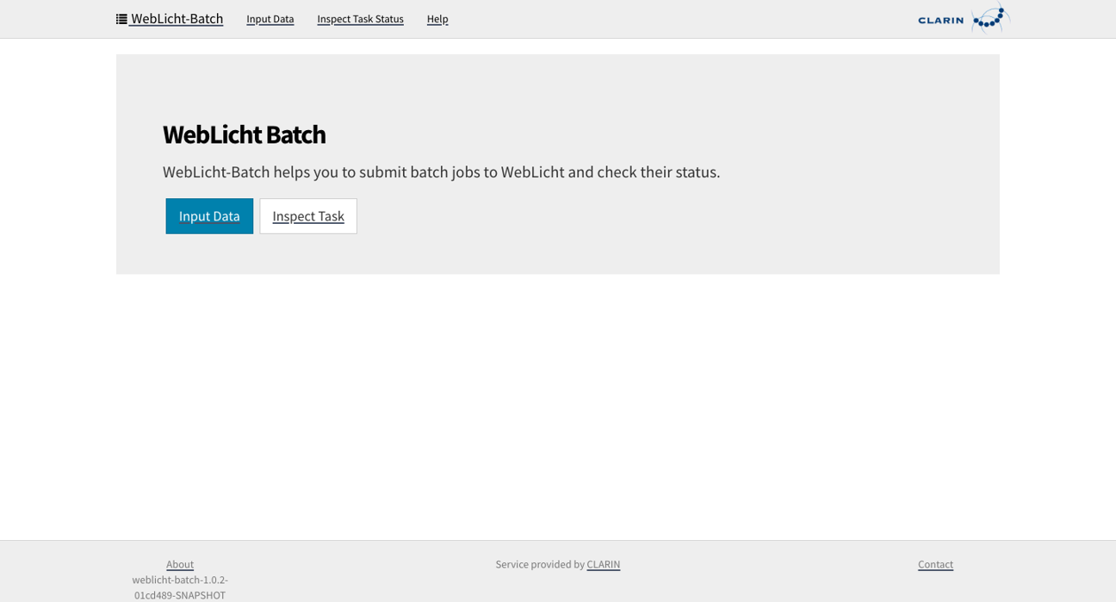Open the About link in footer
The image size is (1116, 602).
pyautogui.click(x=180, y=564)
